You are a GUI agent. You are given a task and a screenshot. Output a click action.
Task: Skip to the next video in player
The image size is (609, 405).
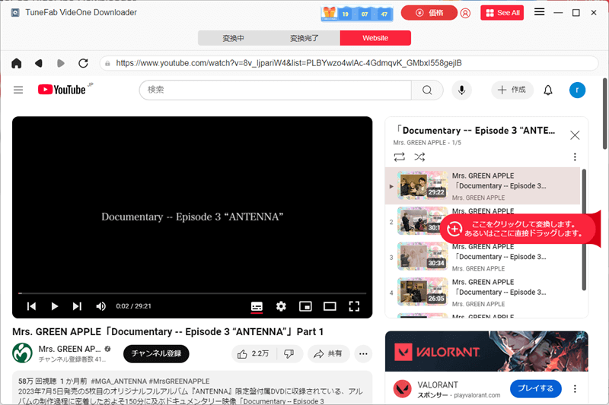pos(77,306)
